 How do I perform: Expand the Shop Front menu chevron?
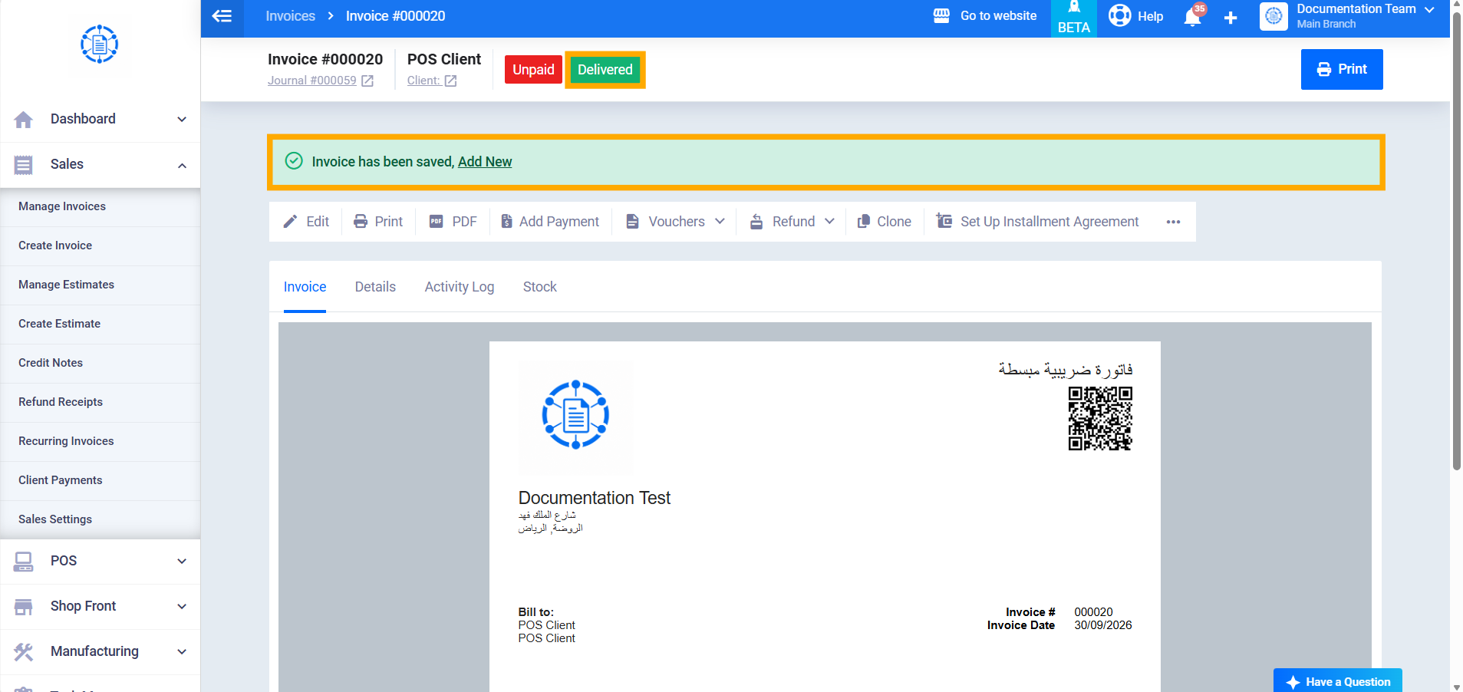click(x=182, y=606)
